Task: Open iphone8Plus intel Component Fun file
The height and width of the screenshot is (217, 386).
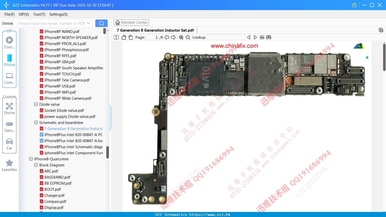Action: (x=73, y=153)
